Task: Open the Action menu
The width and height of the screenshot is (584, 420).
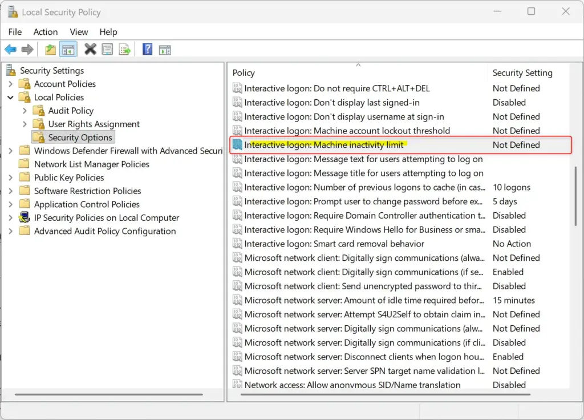Action: pyautogui.click(x=46, y=32)
